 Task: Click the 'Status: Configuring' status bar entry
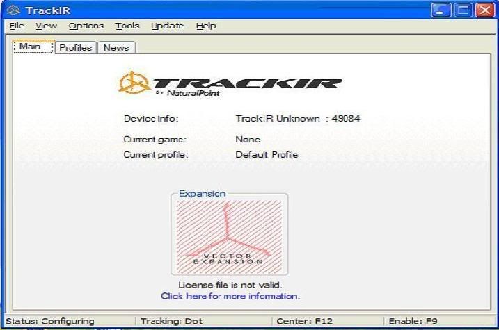pos(50,321)
